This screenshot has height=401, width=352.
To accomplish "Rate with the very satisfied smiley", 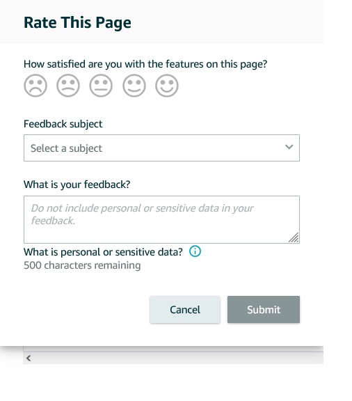I will point(167,86).
